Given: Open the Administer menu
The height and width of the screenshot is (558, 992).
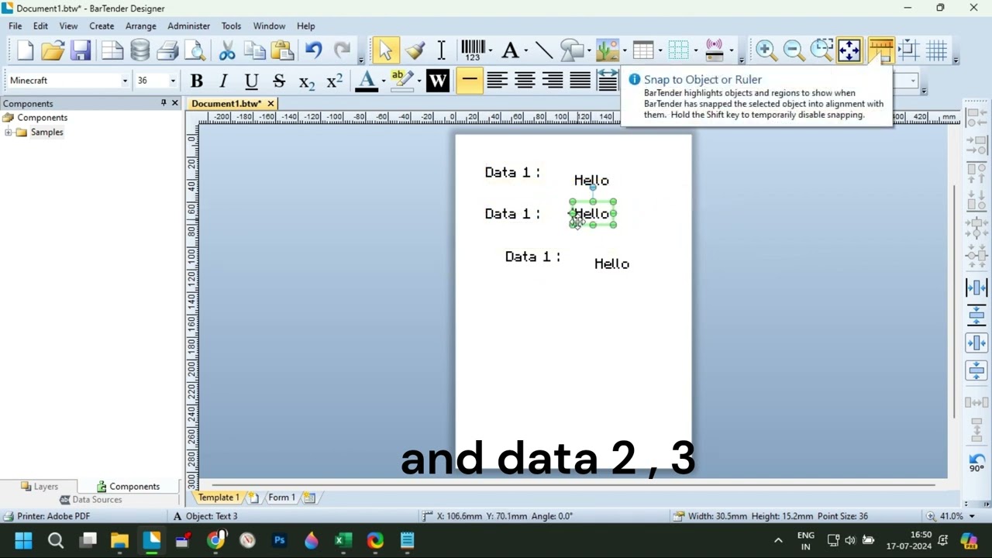Looking at the screenshot, I should (x=188, y=26).
